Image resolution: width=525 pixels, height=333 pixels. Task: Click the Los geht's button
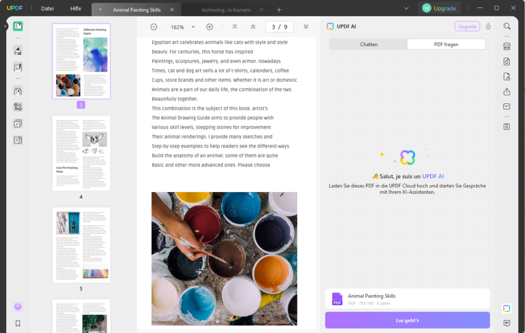coord(407,320)
